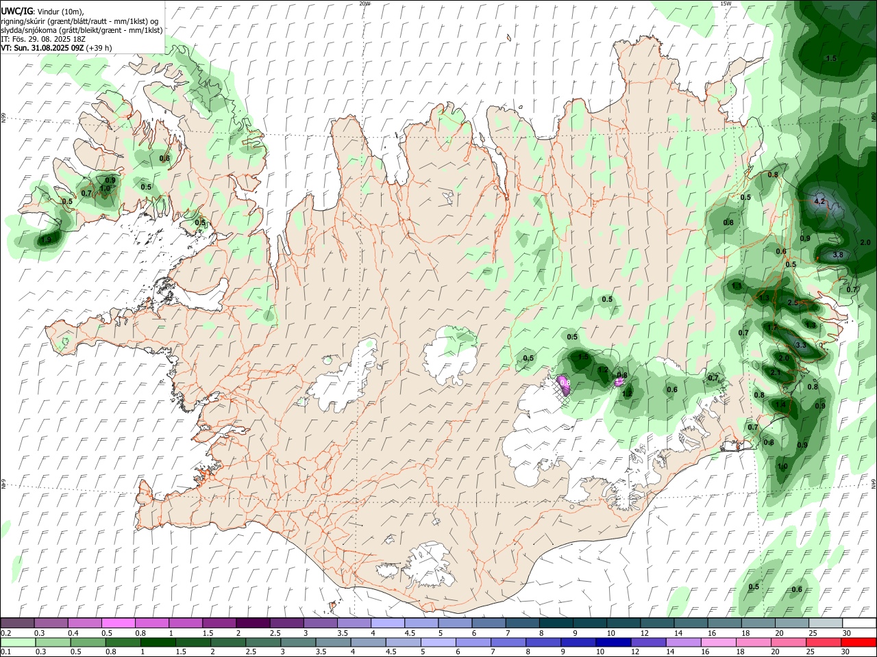
Task: Click the '20W' longitude label
Action: click(365, 3)
